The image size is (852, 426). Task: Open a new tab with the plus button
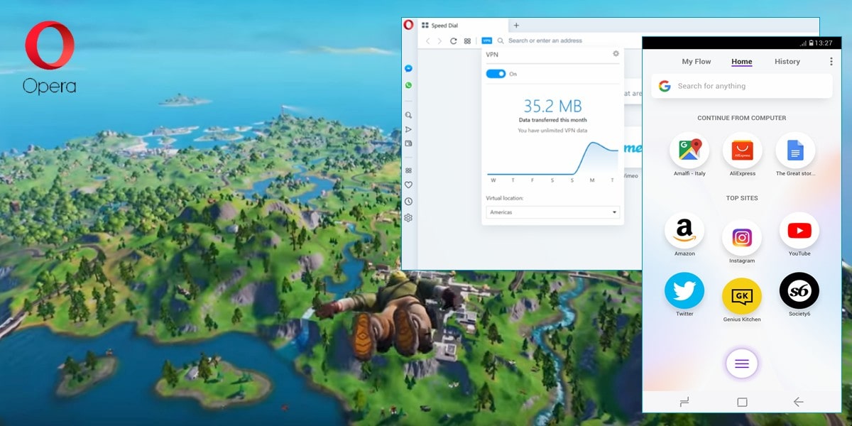[x=516, y=26]
